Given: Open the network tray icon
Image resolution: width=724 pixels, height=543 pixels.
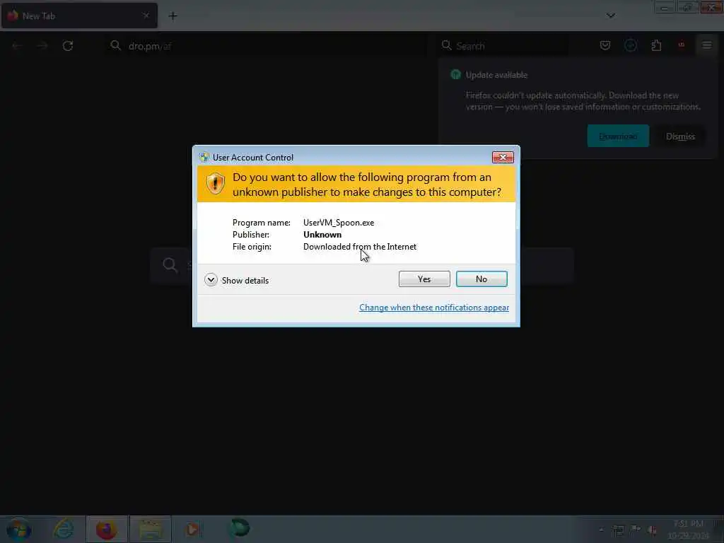Looking at the screenshot, I should click(618, 530).
